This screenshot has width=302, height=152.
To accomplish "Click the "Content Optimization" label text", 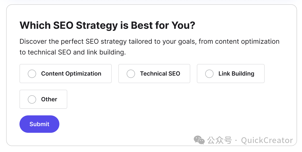I will [x=71, y=74].
